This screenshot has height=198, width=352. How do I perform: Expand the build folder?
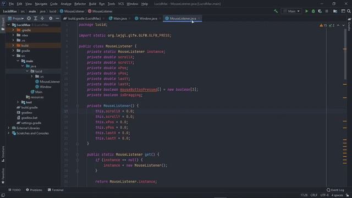[x=13, y=45]
